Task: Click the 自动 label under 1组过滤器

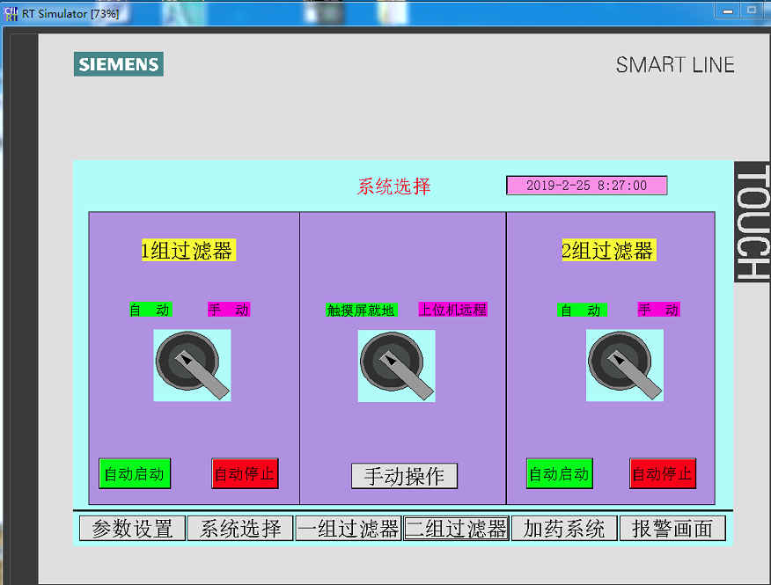Action: point(151,310)
